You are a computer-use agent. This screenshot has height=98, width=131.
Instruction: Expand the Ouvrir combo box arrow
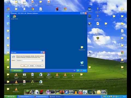(42, 60)
